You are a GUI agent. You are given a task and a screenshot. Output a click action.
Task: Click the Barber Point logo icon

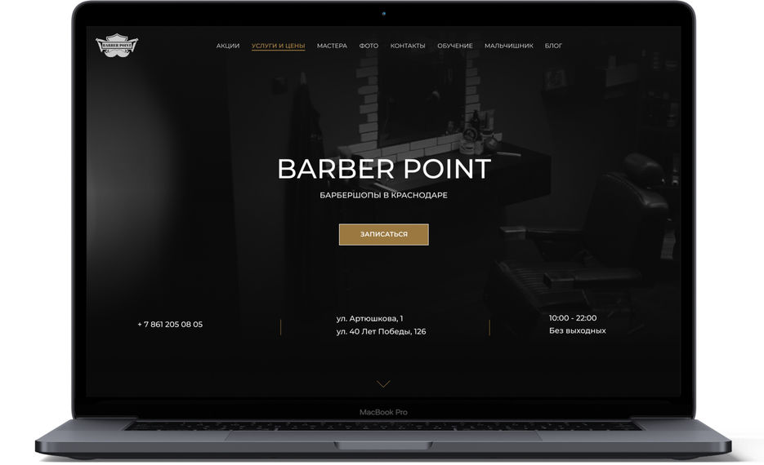117,45
